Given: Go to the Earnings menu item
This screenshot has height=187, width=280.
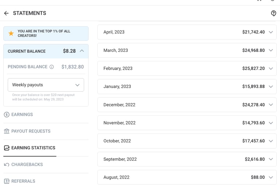Looking at the screenshot, I should pos(22,115).
